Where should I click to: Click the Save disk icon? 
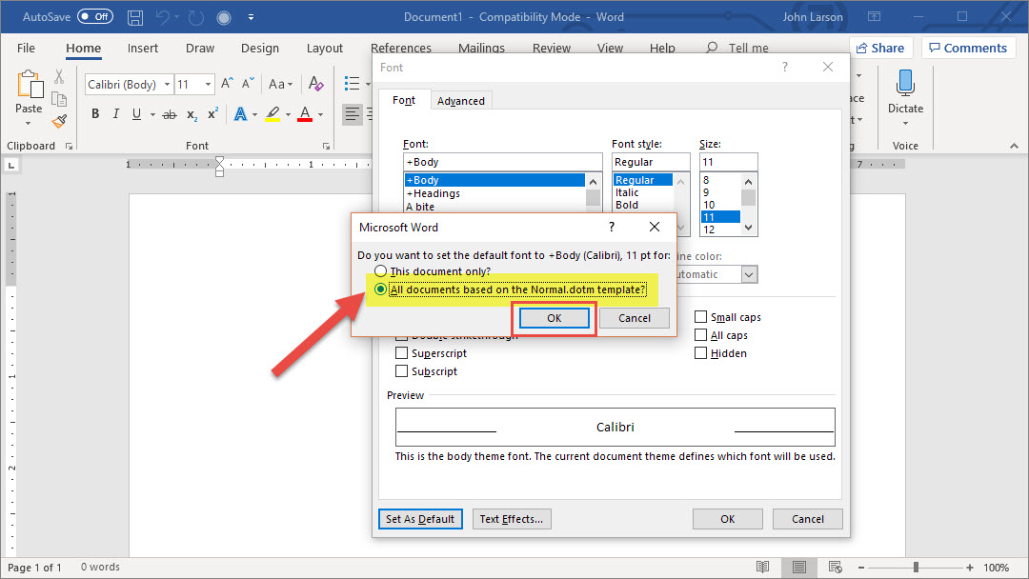pyautogui.click(x=135, y=17)
